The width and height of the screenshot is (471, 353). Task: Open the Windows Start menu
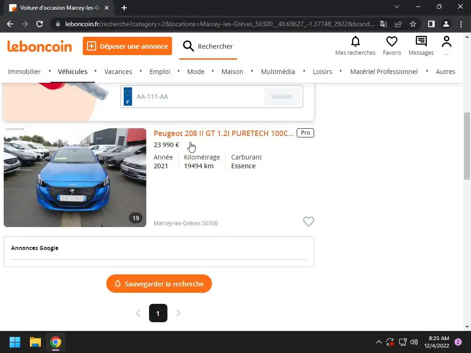15,342
